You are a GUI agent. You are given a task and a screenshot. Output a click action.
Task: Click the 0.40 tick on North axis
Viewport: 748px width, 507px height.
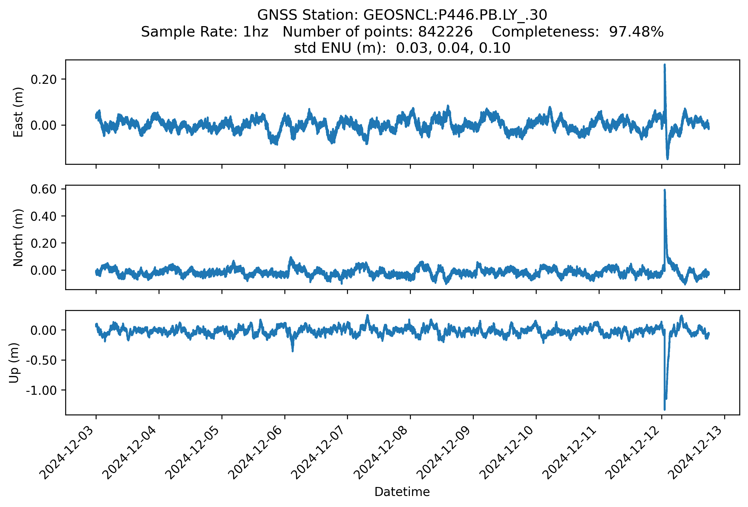coord(43,216)
